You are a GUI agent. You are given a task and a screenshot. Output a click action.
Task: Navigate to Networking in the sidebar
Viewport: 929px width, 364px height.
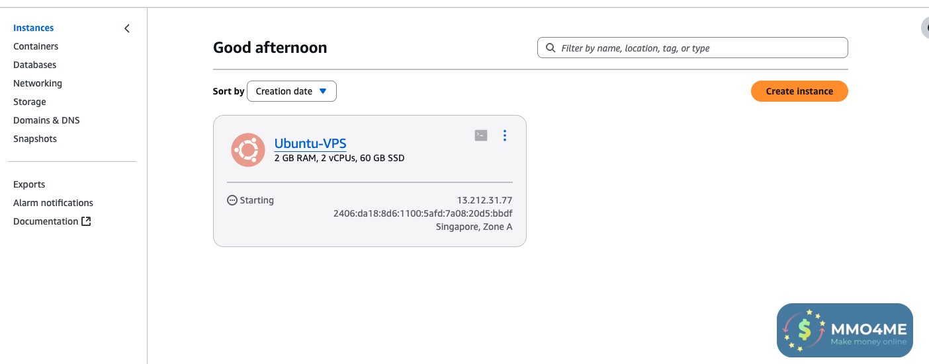[x=38, y=83]
